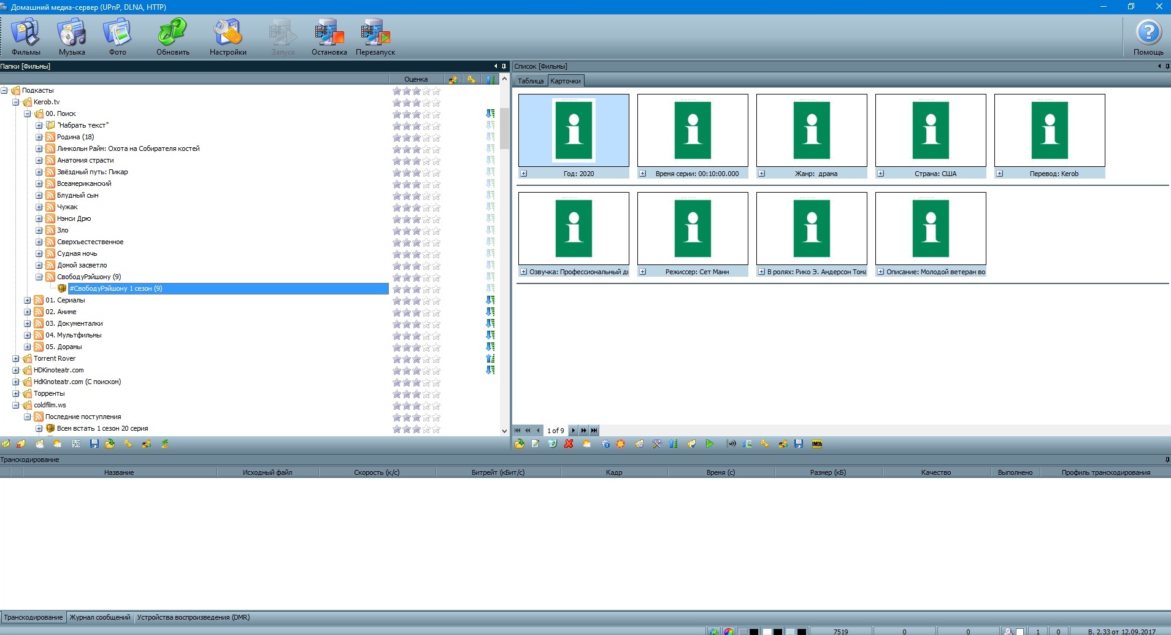Image resolution: width=1171 pixels, height=635 pixels.
Task: Click the color wheel icon in status bar
Action: coord(729,631)
